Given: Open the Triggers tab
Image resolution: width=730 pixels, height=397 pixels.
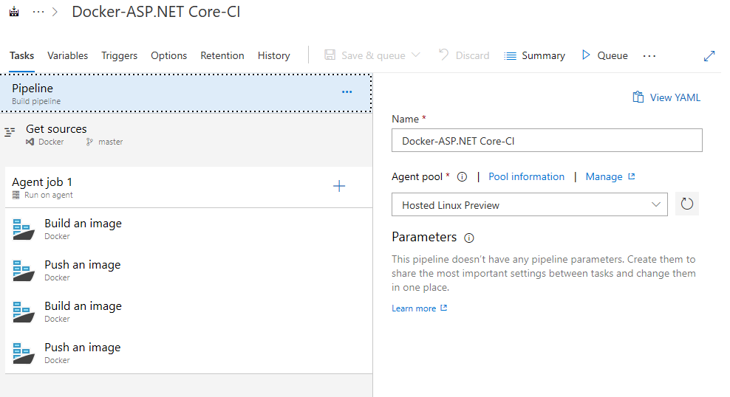Looking at the screenshot, I should [x=119, y=56].
